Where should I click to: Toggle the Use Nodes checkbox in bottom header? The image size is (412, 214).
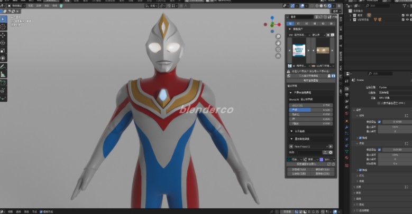pos(41,212)
